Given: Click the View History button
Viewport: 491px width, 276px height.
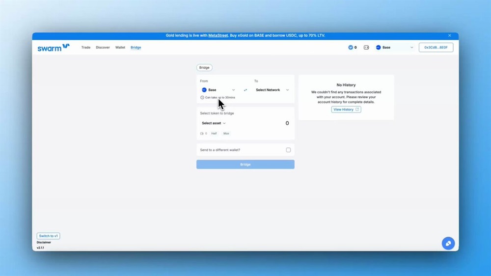Looking at the screenshot, I should tap(346, 110).
